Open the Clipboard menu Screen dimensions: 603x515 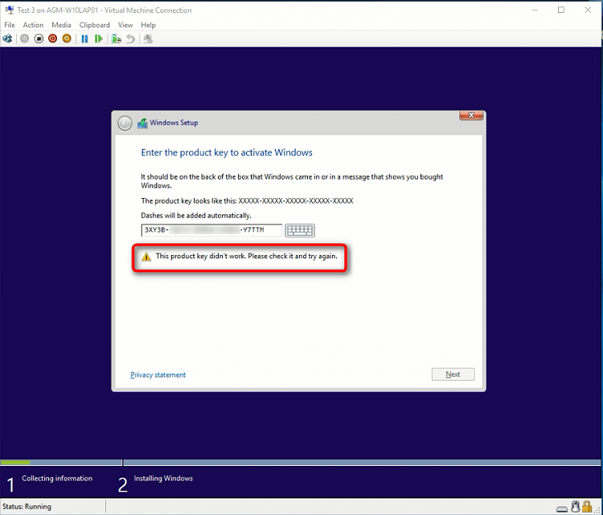click(x=95, y=25)
